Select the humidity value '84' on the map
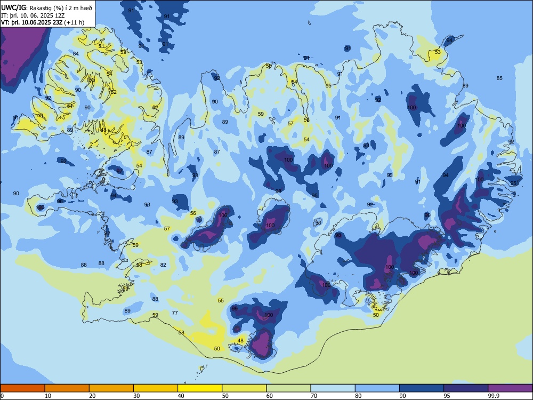This screenshot has height=400, width=533. (76, 54)
